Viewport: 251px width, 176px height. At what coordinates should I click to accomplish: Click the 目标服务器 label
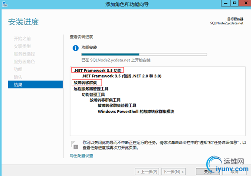click(x=235, y=19)
